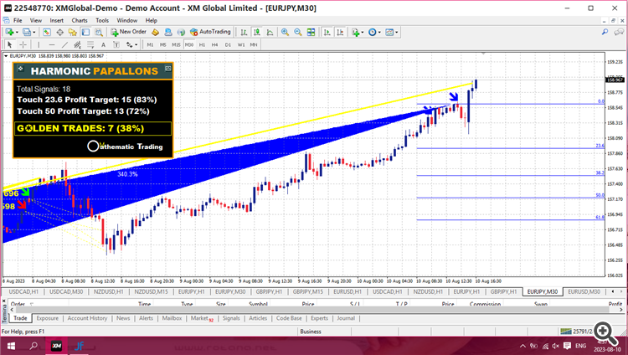Switch chart to bar chart type
The width and height of the screenshot is (628, 355).
click(244, 32)
